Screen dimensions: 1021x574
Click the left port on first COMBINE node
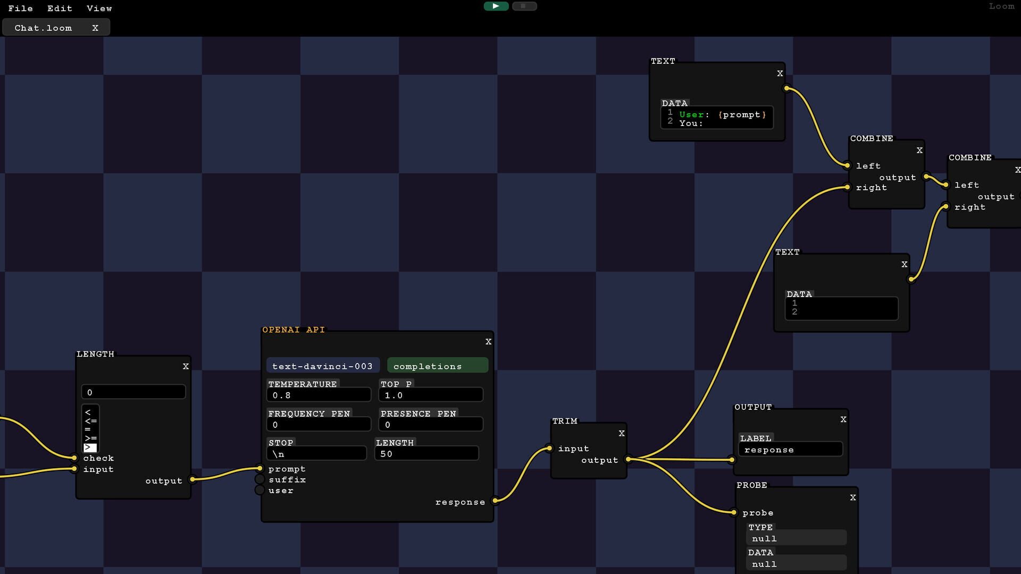tap(847, 165)
